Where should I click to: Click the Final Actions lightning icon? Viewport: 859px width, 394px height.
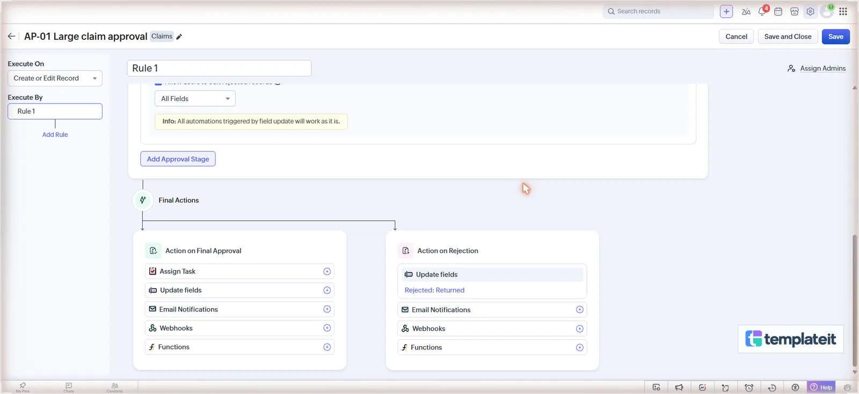click(143, 200)
